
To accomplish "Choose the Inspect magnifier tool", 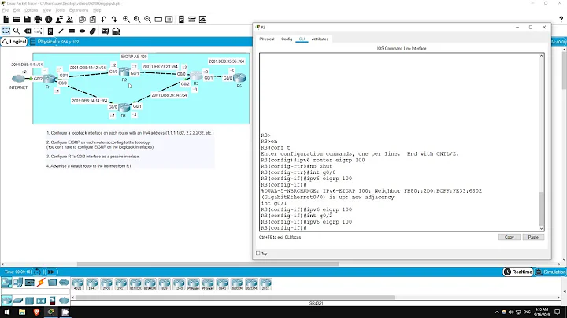I will (17, 31).
